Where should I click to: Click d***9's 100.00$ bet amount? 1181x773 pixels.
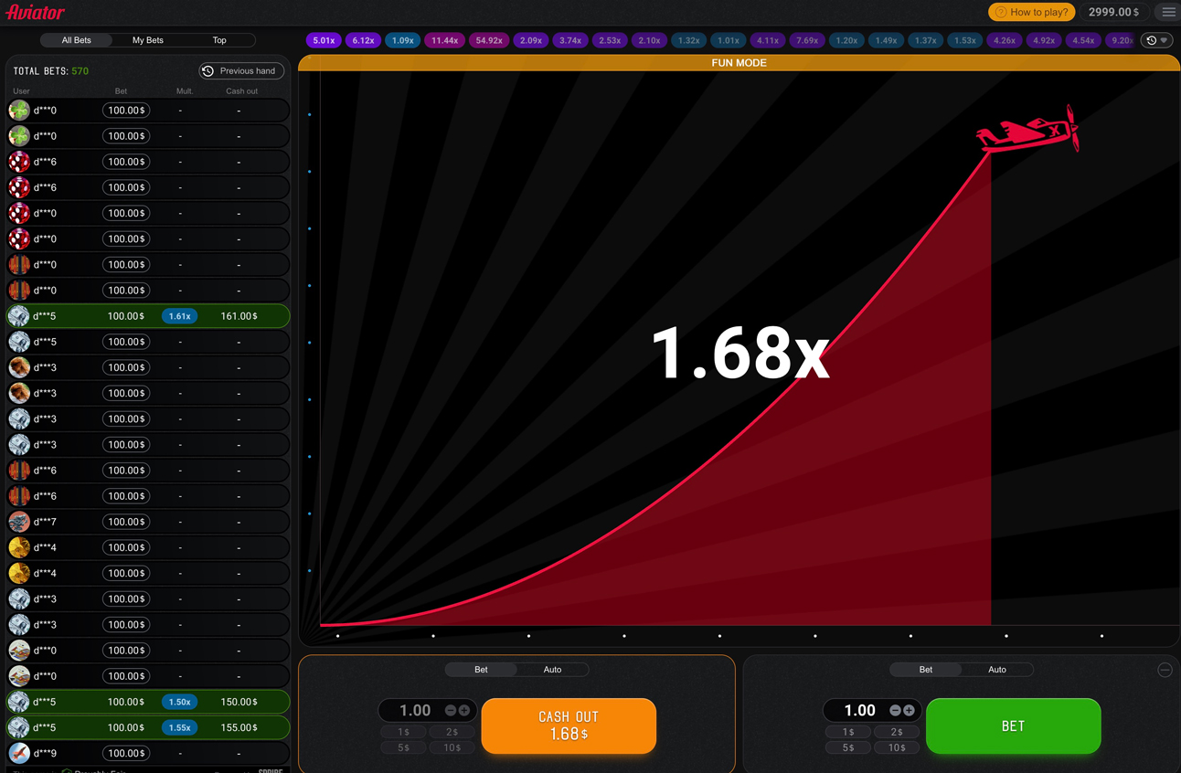(x=126, y=753)
